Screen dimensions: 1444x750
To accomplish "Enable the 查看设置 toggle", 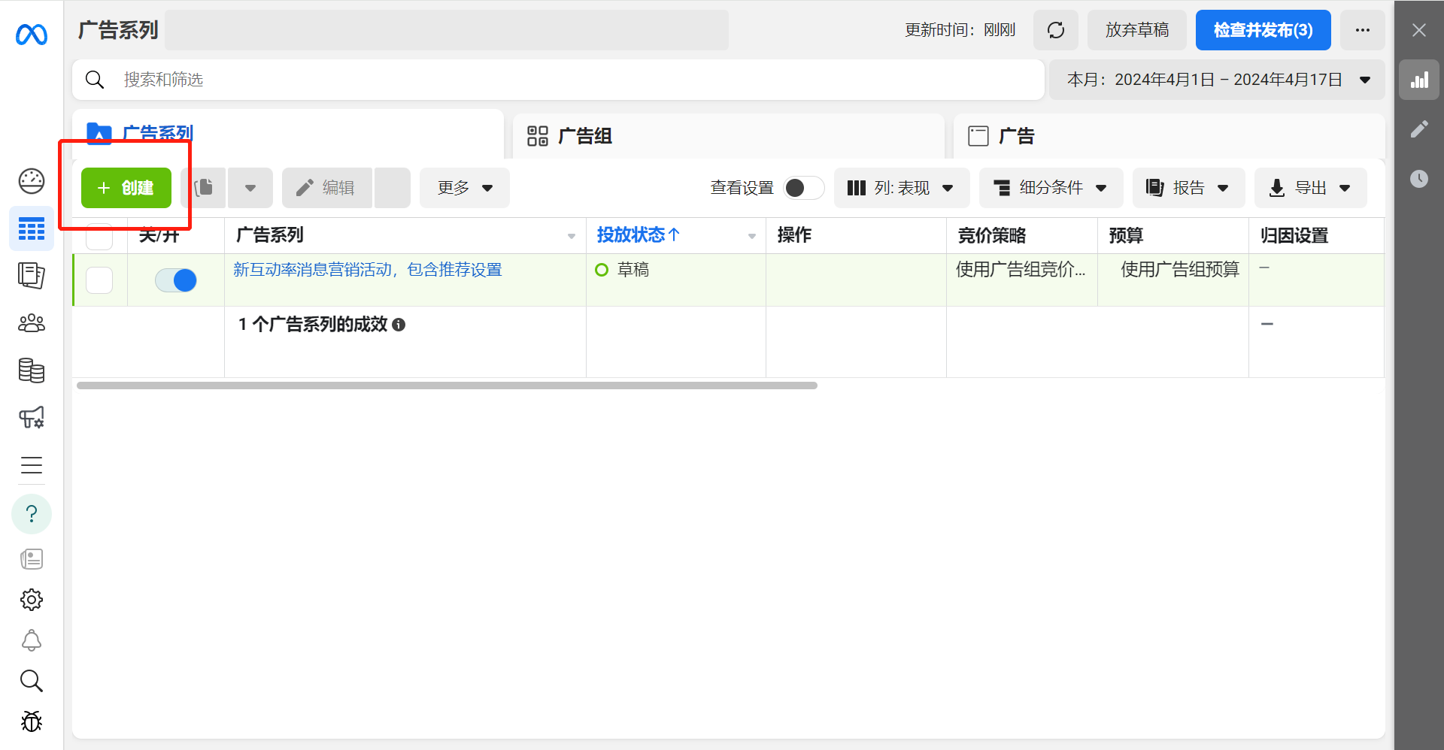I will point(802,188).
